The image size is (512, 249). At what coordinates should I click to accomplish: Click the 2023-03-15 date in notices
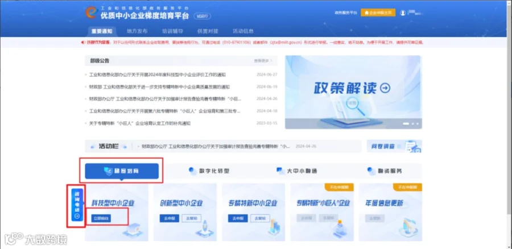(x=267, y=123)
